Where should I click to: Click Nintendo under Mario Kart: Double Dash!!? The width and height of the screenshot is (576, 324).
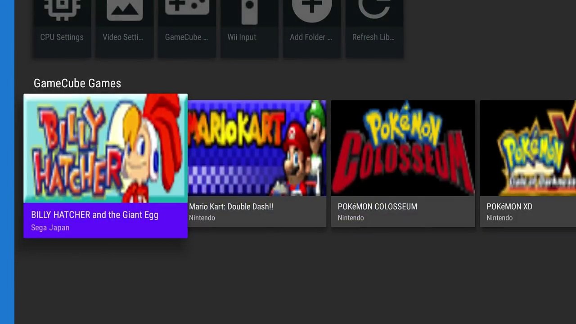point(202,218)
